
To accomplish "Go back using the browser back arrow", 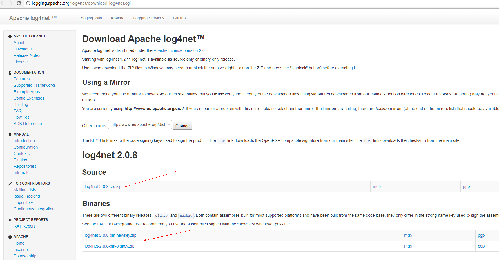I will (x=3, y=3).
